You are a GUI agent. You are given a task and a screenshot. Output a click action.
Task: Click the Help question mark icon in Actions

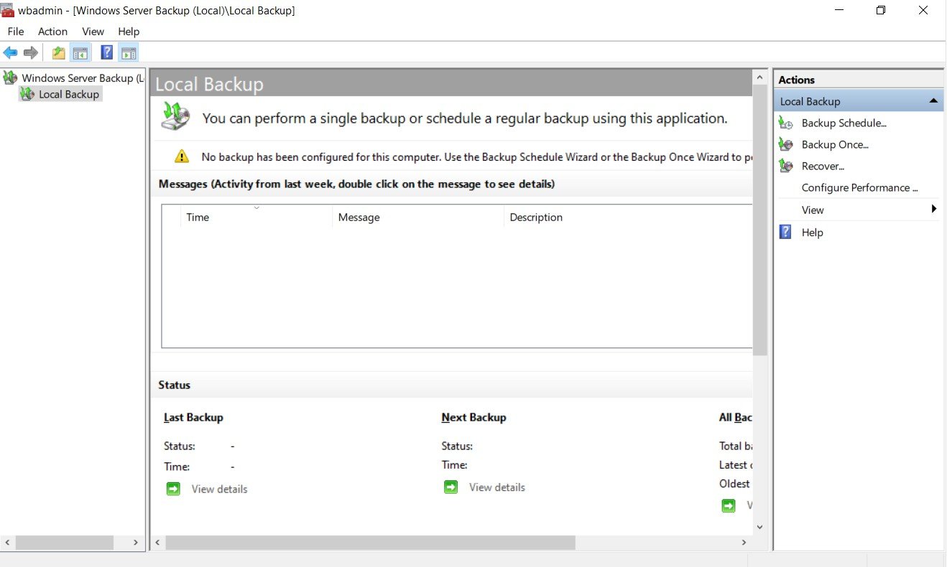point(785,232)
